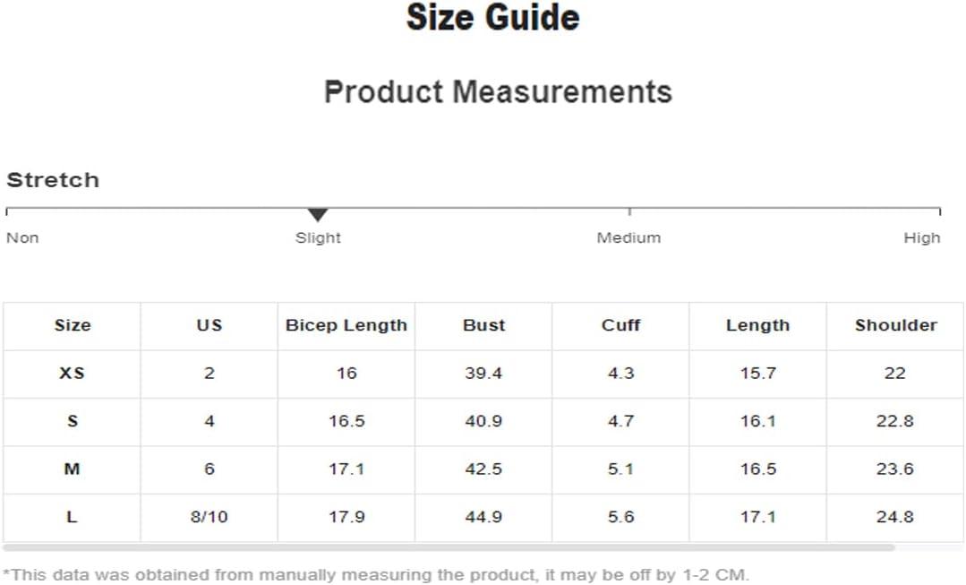Click the 8/10 US size cell
The height and width of the screenshot is (585, 966).
209,517
